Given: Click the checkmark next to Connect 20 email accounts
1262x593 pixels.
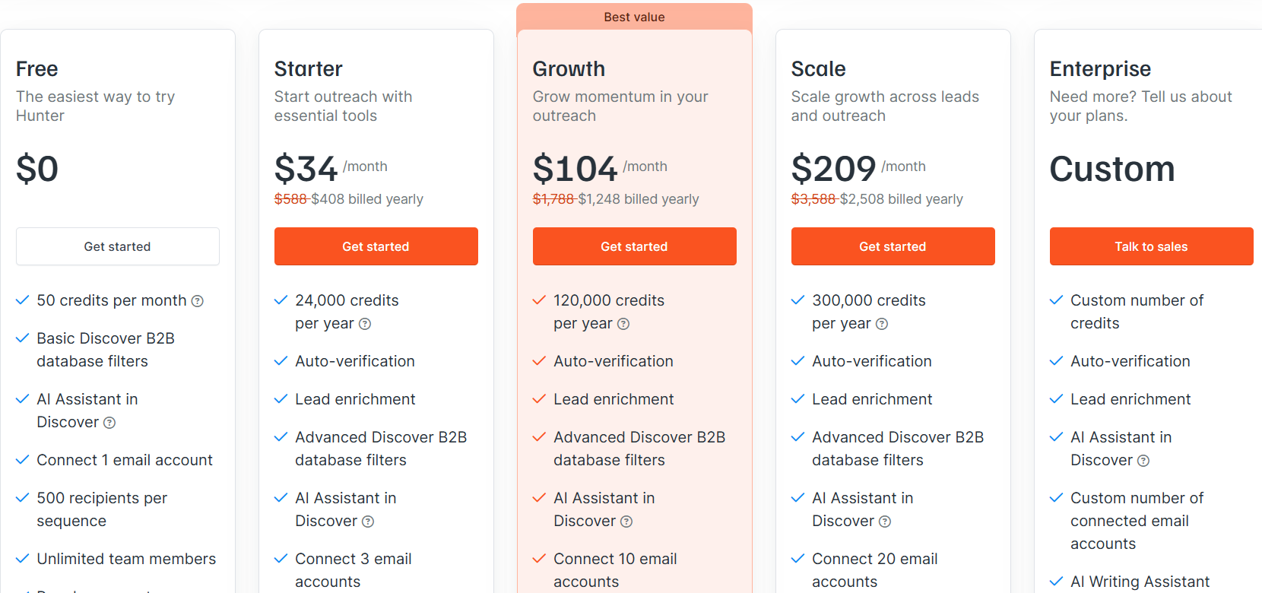Looking at the screenshot, I should click(797, 557).
